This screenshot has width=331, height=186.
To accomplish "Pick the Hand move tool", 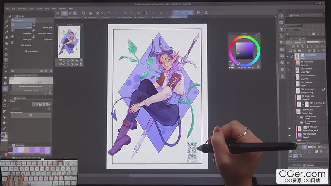I will coord(5,122).
